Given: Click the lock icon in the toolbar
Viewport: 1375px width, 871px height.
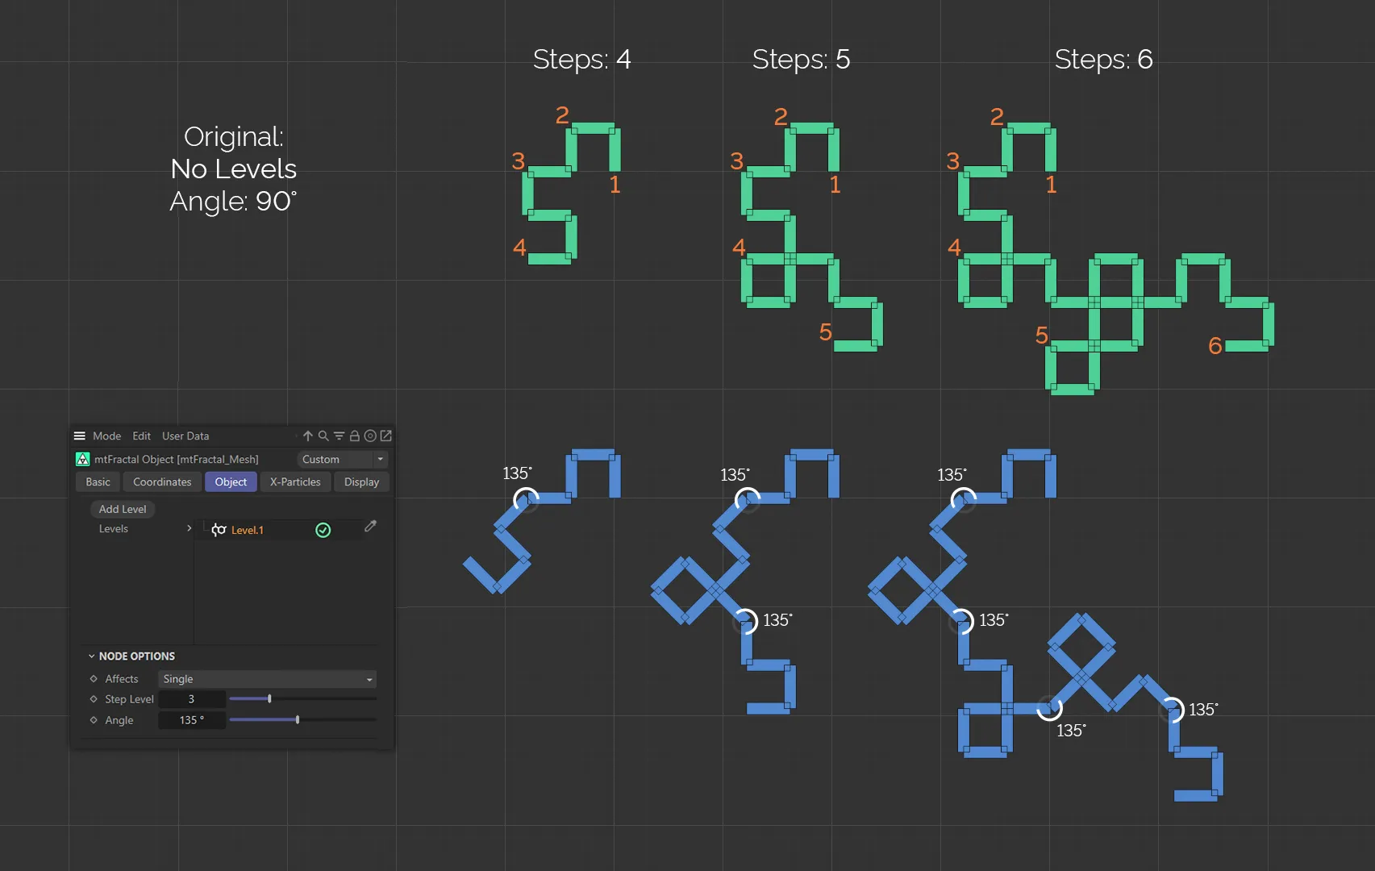Looking at the screenshot, I should point(354,435).
